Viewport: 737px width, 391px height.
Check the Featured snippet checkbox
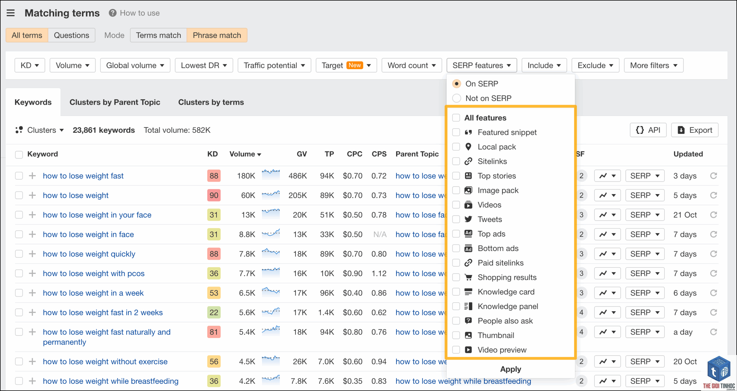tap(456, 132)
